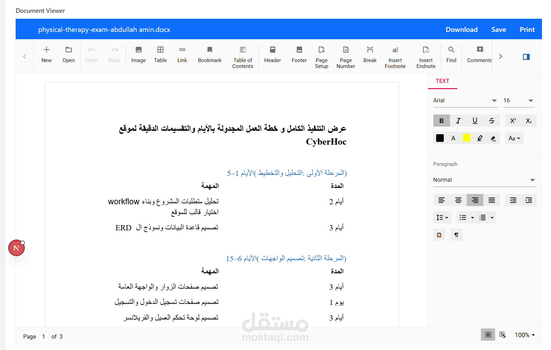Expand the numbered list dropdown arrow
551x350 pixels.
click(492, 217)
